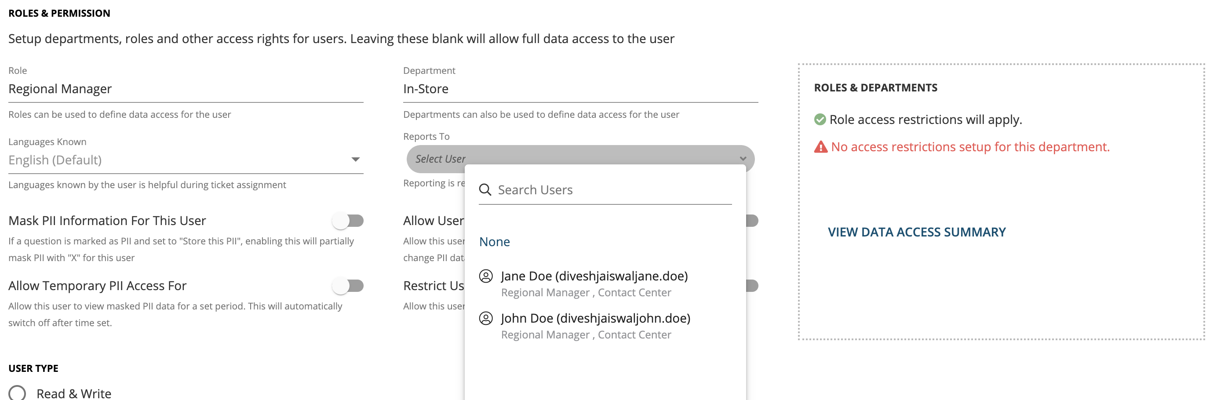Select the Read & Write radio button
Screen dimensions: 1217x400
[17, 393]
